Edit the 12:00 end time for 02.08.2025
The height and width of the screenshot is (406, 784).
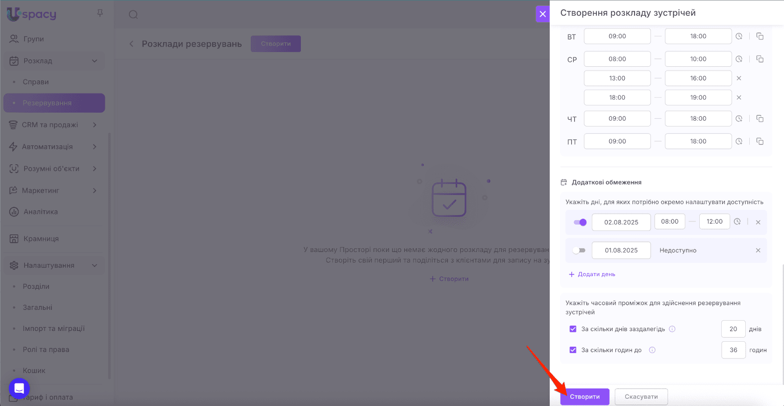[x=714, y=222]
